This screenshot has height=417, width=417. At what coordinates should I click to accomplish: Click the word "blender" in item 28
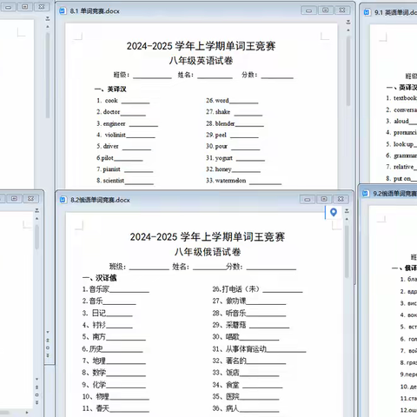point(225,123)
